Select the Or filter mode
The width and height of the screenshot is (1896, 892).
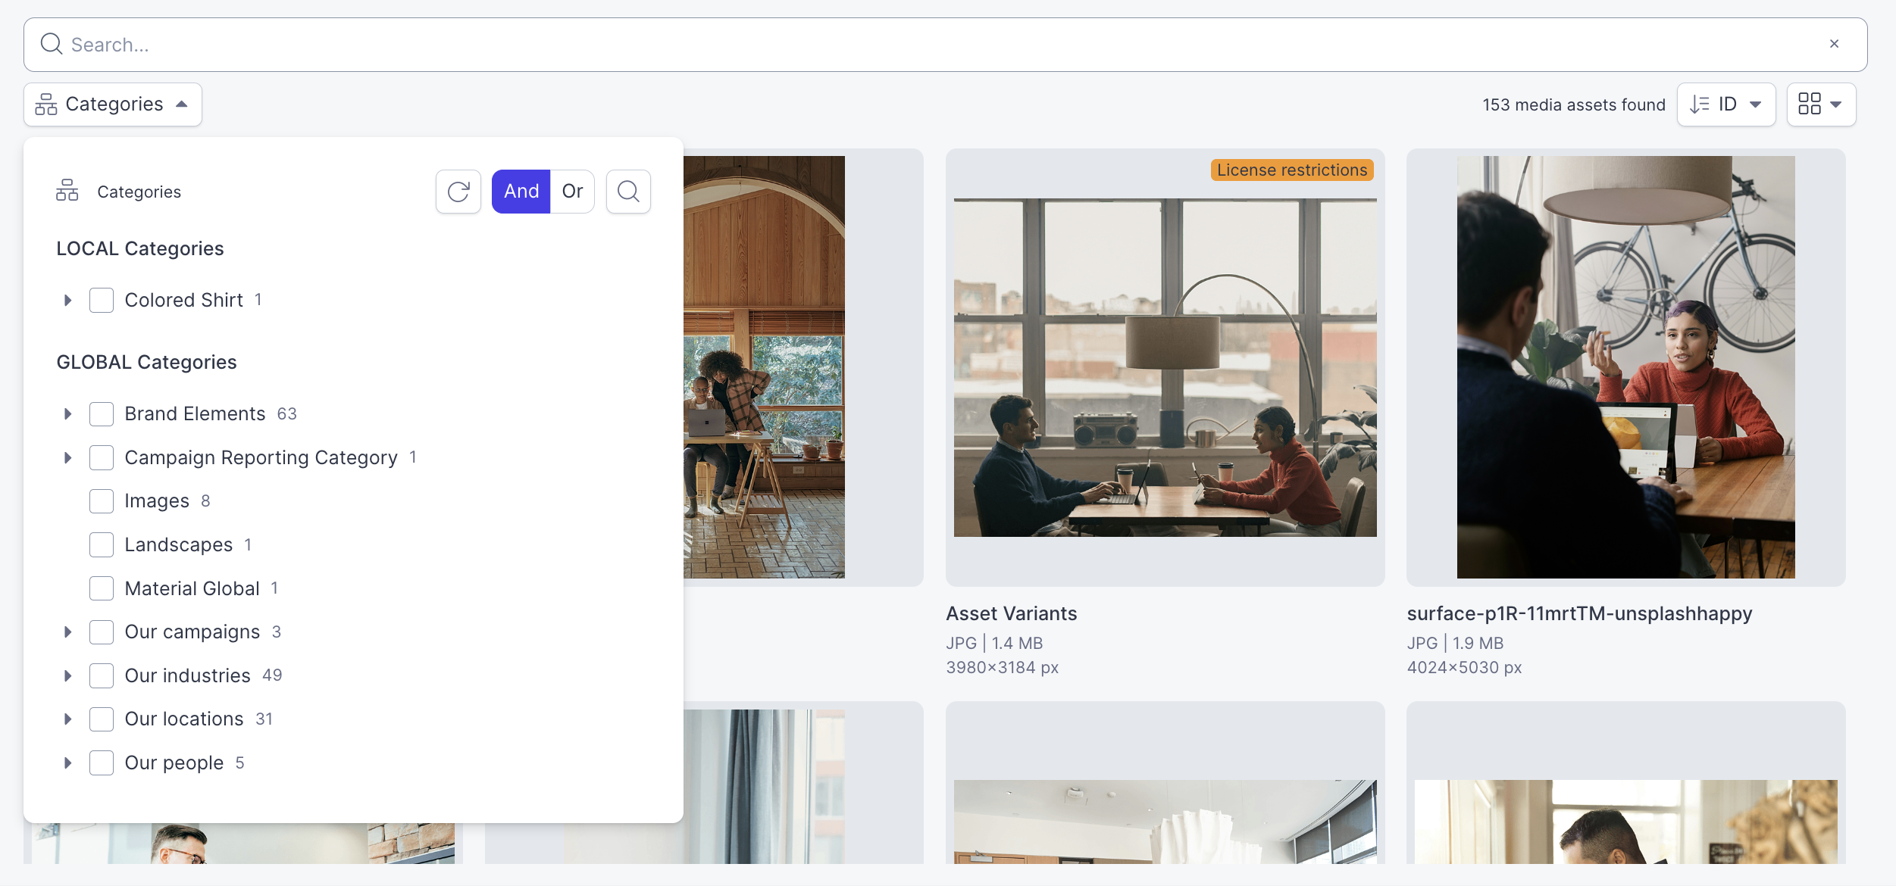pos(572,192)
